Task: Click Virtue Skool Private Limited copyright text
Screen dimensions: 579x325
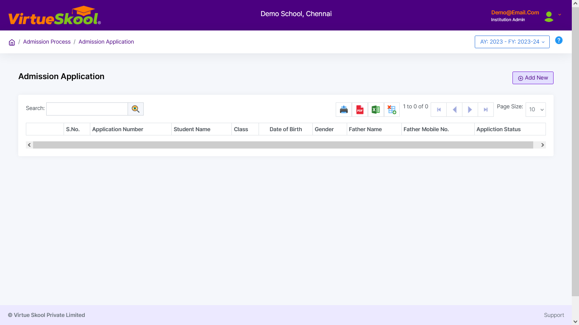Action: pyautogui.click(x=46, y=315)
